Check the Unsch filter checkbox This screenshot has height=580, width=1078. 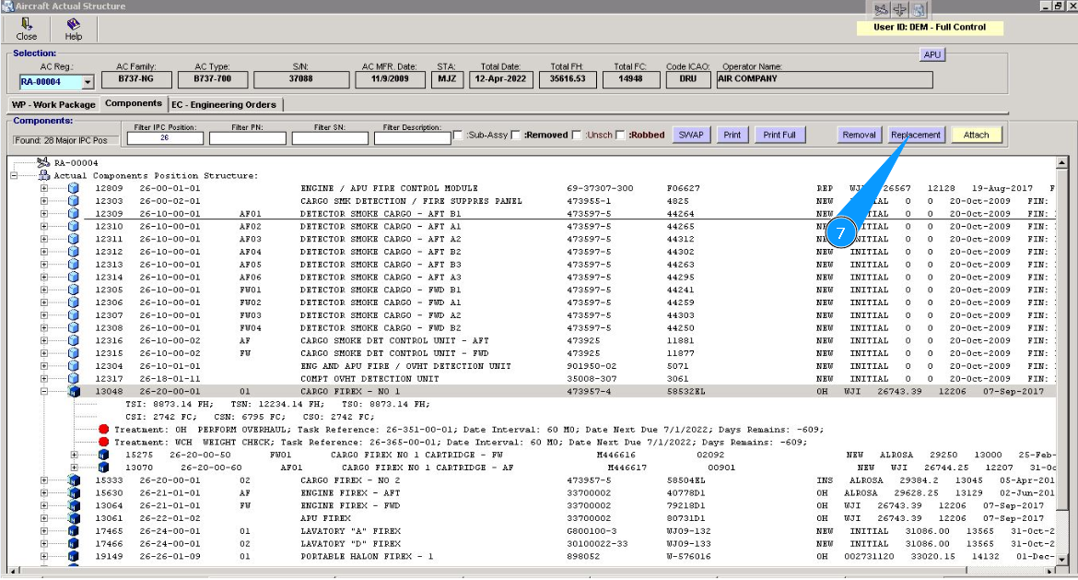(x=577, y=136)
